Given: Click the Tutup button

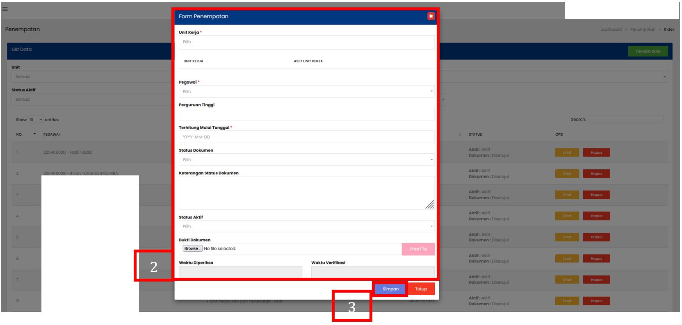Looking at the screenshot, I should click(x=421, y=289).
